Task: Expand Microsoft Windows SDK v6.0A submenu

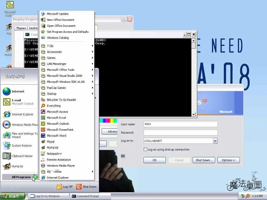Action: click(67, 82)
